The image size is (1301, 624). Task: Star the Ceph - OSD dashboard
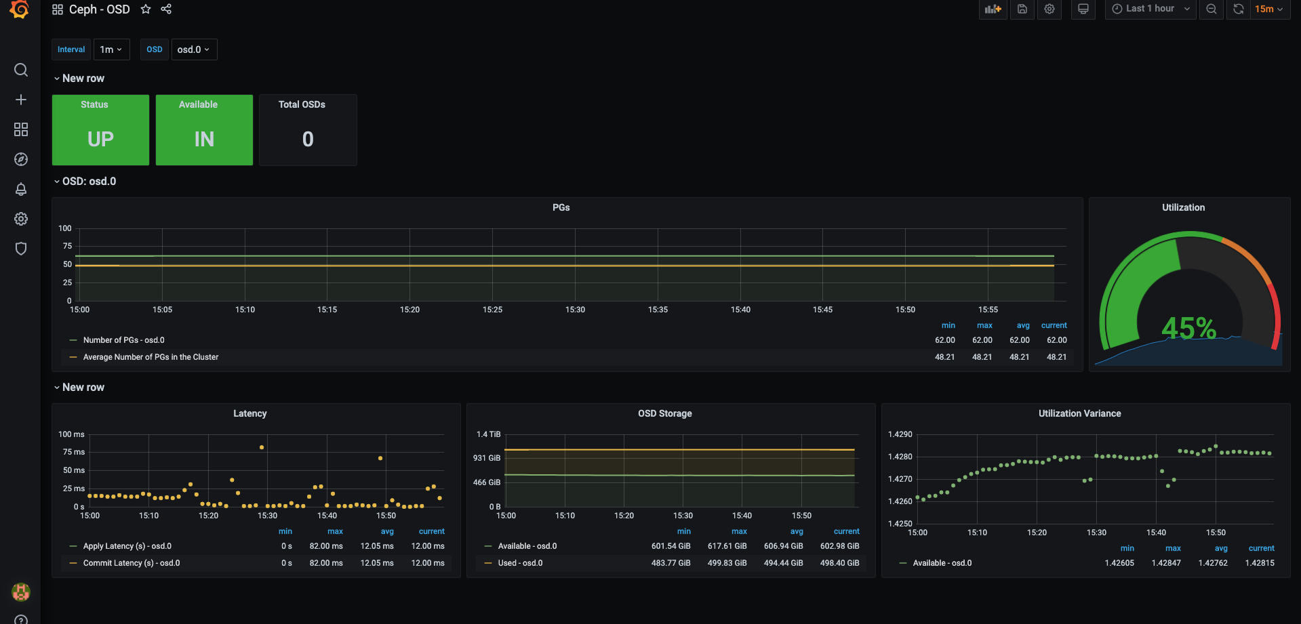point(146,9)
